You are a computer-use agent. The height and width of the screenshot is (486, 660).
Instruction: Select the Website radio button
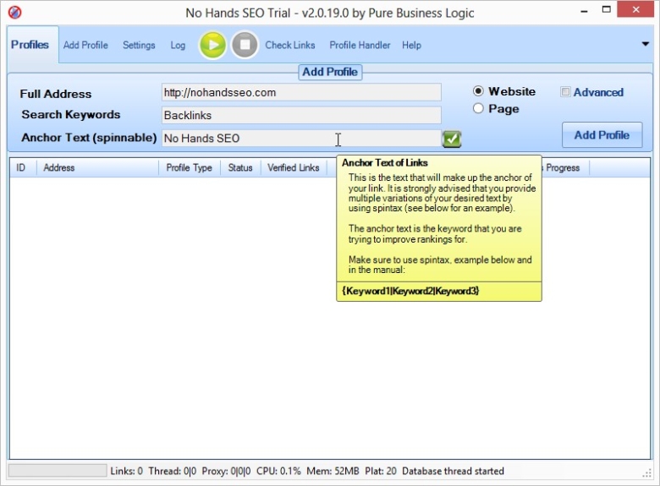[x=478, y=91]
